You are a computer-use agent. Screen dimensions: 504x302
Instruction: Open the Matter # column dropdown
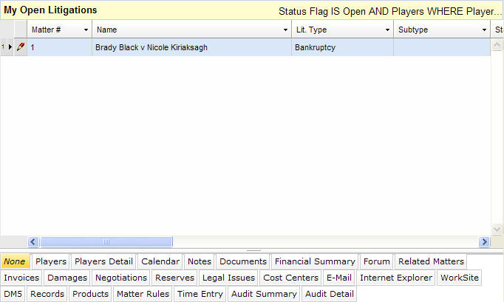coord(86,30)
